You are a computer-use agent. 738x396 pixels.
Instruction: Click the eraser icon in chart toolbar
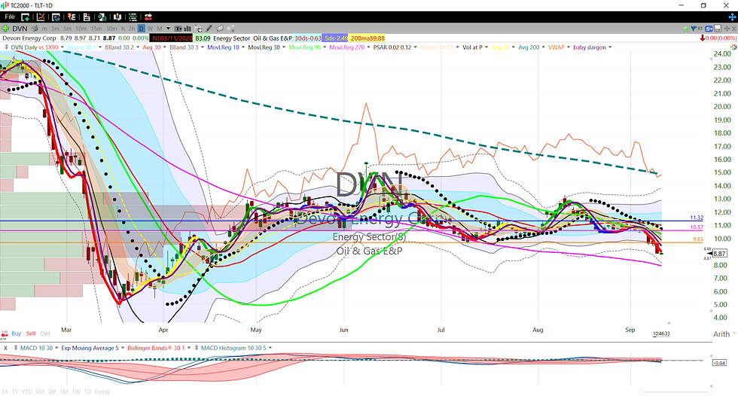(x=220, y=28)
